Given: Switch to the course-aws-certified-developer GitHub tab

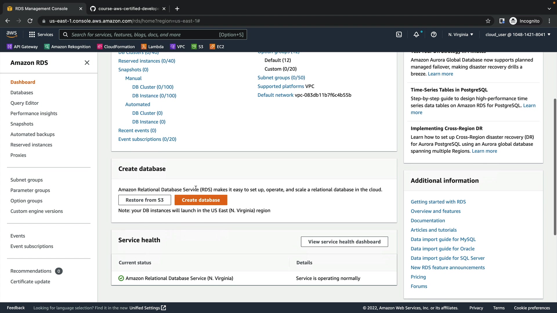Looking at the screenshot, I should point(128,9).
